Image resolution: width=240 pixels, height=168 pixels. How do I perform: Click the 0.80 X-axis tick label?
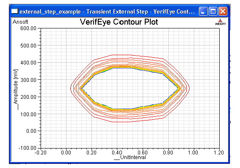[168, 153]
